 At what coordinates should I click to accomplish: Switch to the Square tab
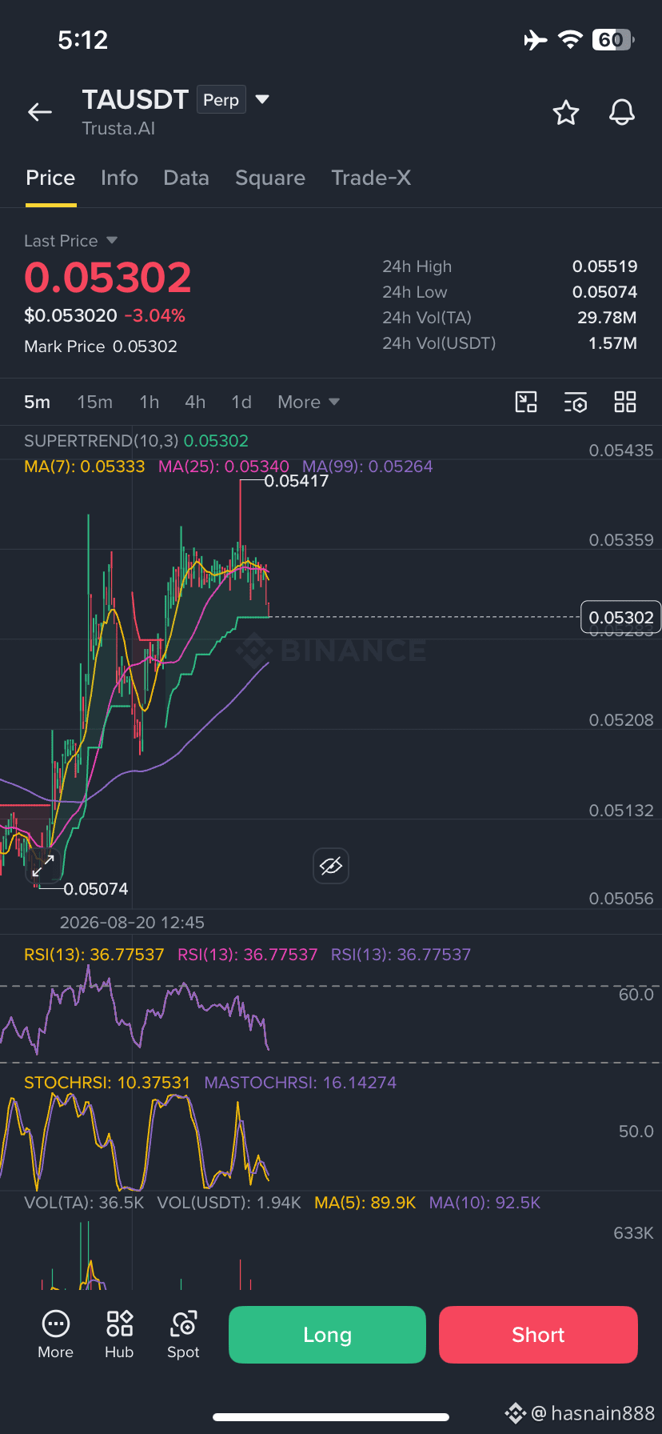[270, 178]
